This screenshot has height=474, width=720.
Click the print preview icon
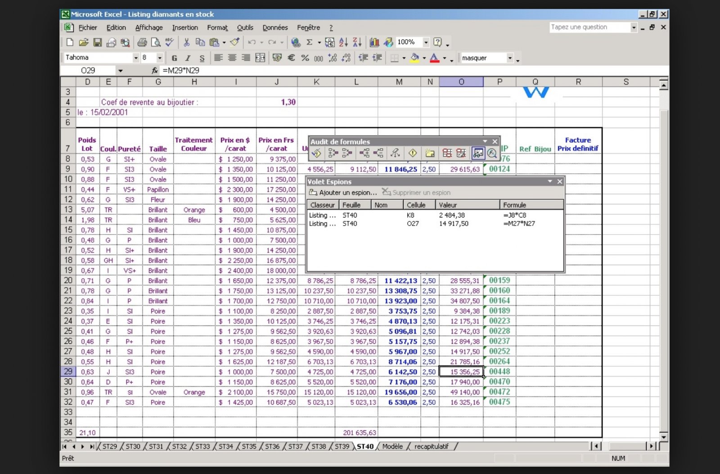point(156,42)
